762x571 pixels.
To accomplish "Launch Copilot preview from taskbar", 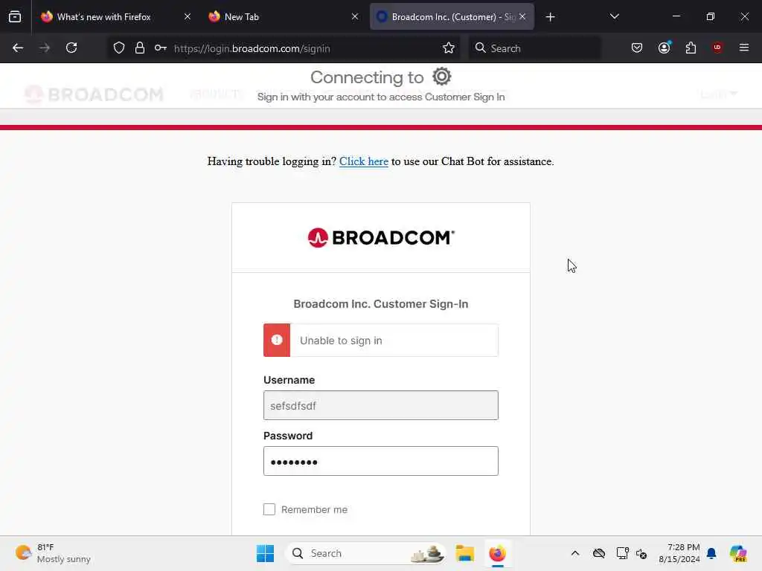I will 738,553.
